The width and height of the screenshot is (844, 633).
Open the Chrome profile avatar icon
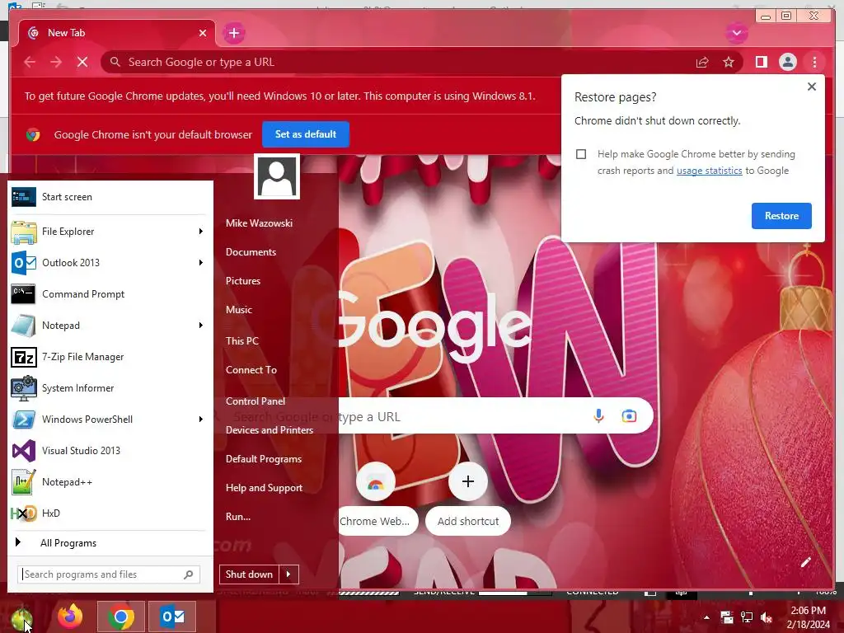(x=787, y=62)
